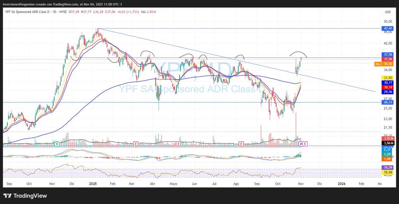The width and height of the screenshot is (399, 204).
Task: Click the purple 76,59 RSI label
Action: click(388, 167)
